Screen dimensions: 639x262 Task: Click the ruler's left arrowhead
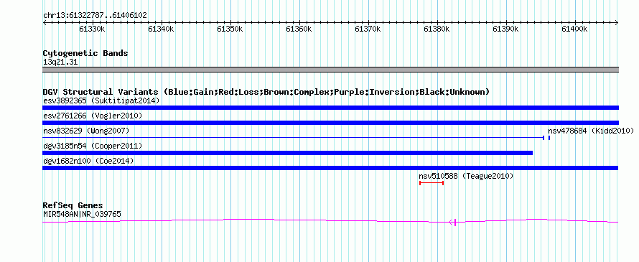pos(45,22)
